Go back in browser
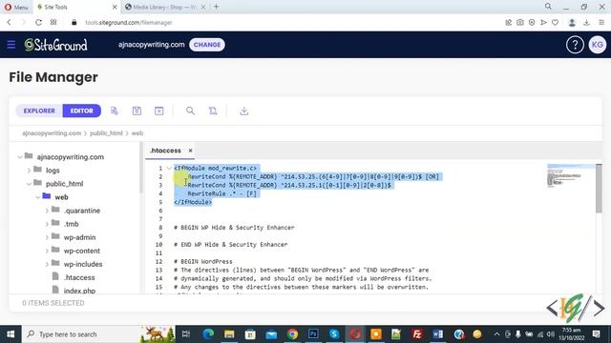 [9, 23]
